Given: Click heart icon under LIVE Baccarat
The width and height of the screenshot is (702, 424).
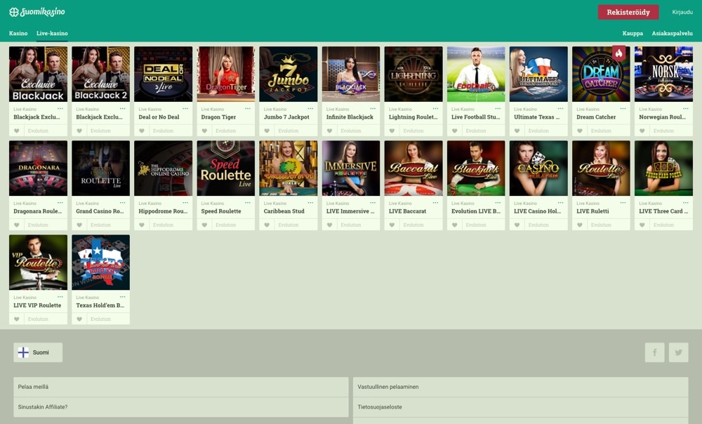Looking at the screenshot, I should 392,225.
